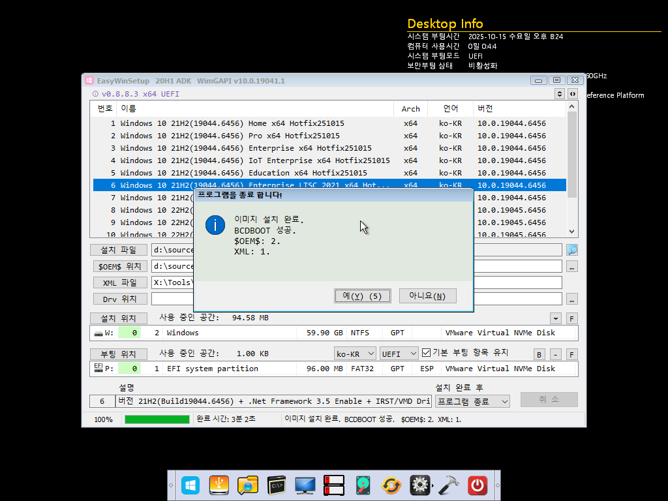Click the 버전 column header
668x501 pixels.
tap(519, 109)
